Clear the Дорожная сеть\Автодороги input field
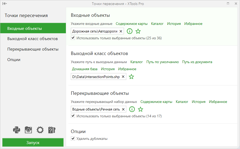 pos(121,31)
